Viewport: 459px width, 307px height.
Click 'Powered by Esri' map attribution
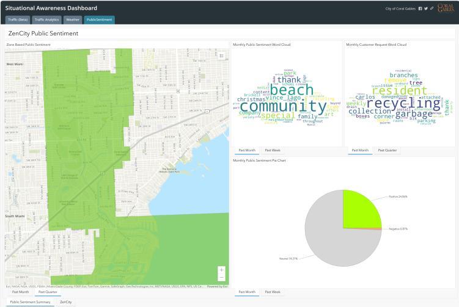pos(218,286)
